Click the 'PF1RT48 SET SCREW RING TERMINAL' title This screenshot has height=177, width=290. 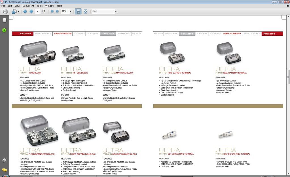233,154
